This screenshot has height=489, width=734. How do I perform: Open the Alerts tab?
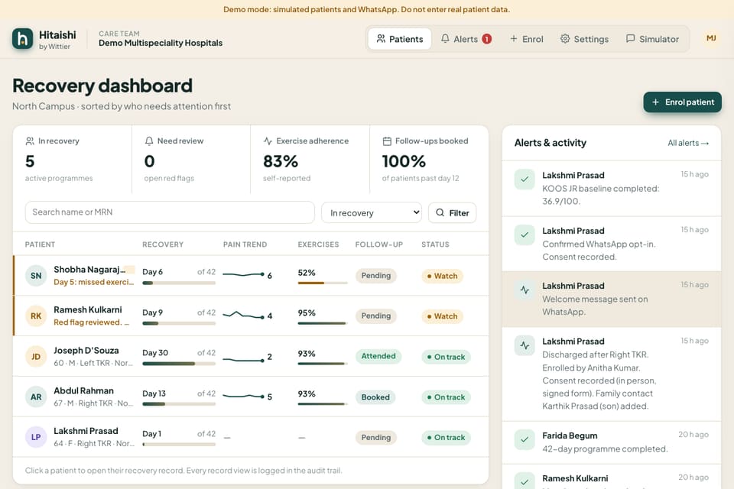tap(466, 39)
